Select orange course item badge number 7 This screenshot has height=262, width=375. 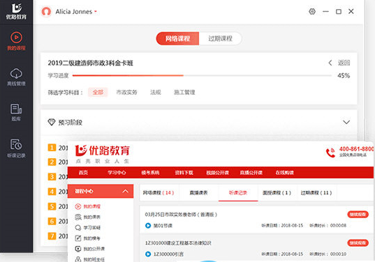pos(52,236)
